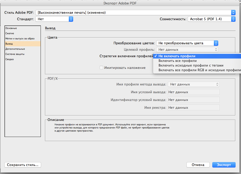
Task: Choose Включить исходные профили с тегами
Action: (197, 66)
